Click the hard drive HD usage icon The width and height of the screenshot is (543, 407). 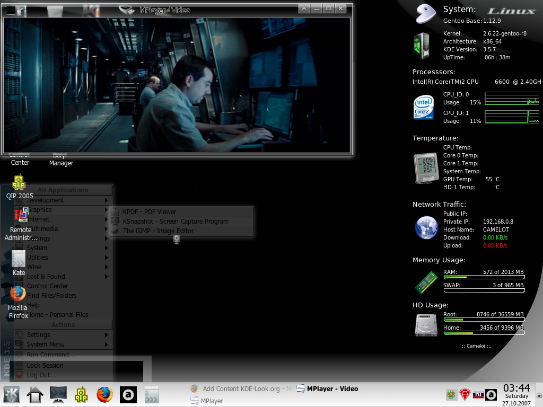point(426,325)
